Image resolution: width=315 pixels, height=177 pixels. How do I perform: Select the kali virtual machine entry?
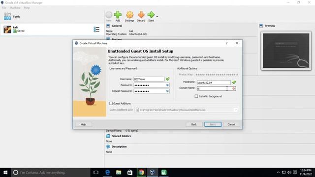coord(52,29)
